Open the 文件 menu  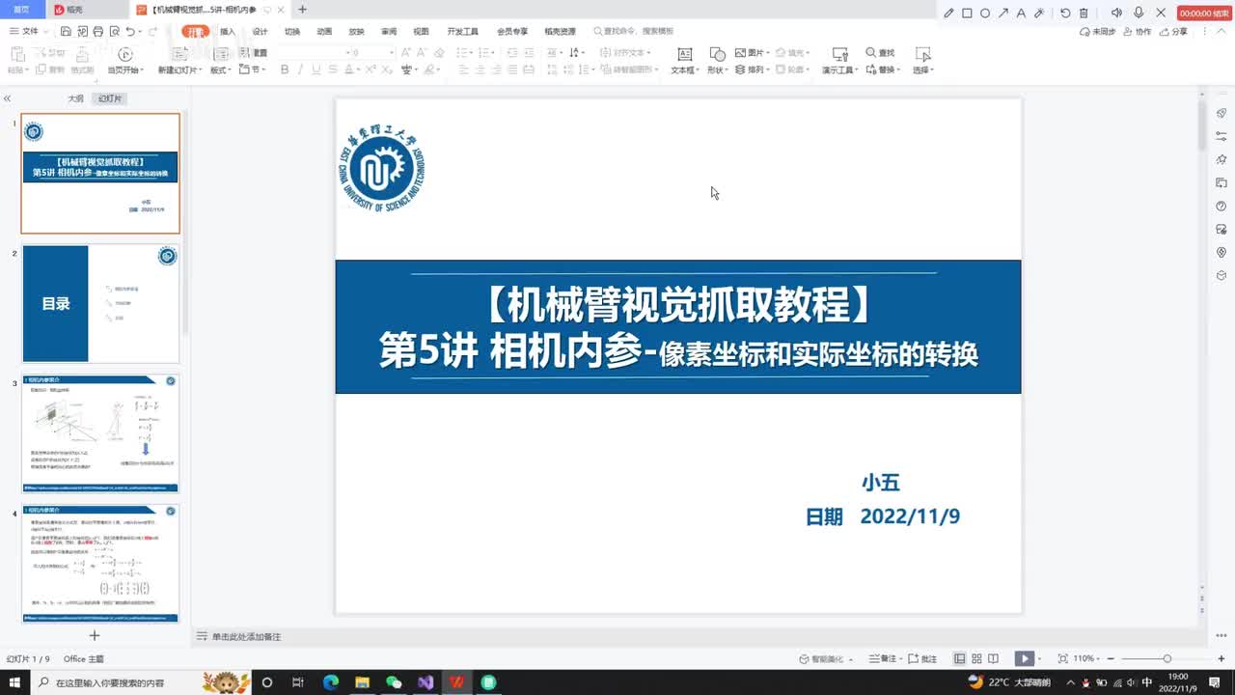click(24, 31)
